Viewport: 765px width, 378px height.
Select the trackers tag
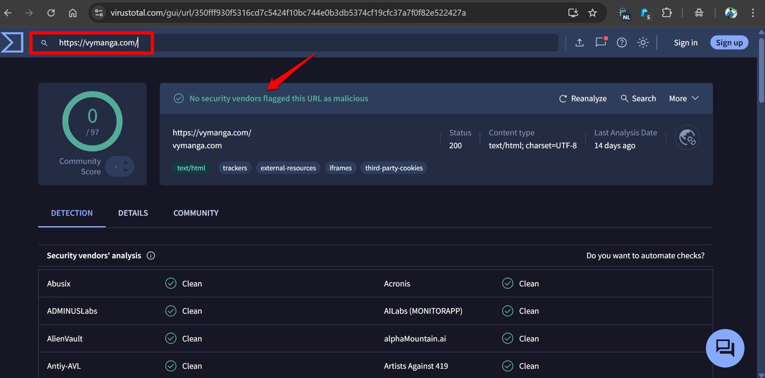pyautogui.click(x=235, y=168)
